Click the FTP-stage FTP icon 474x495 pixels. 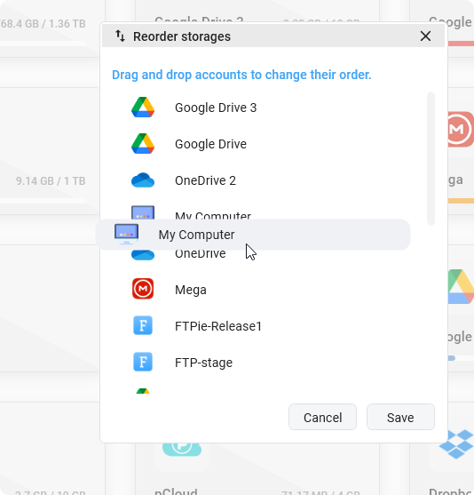[x=143, y=362]
